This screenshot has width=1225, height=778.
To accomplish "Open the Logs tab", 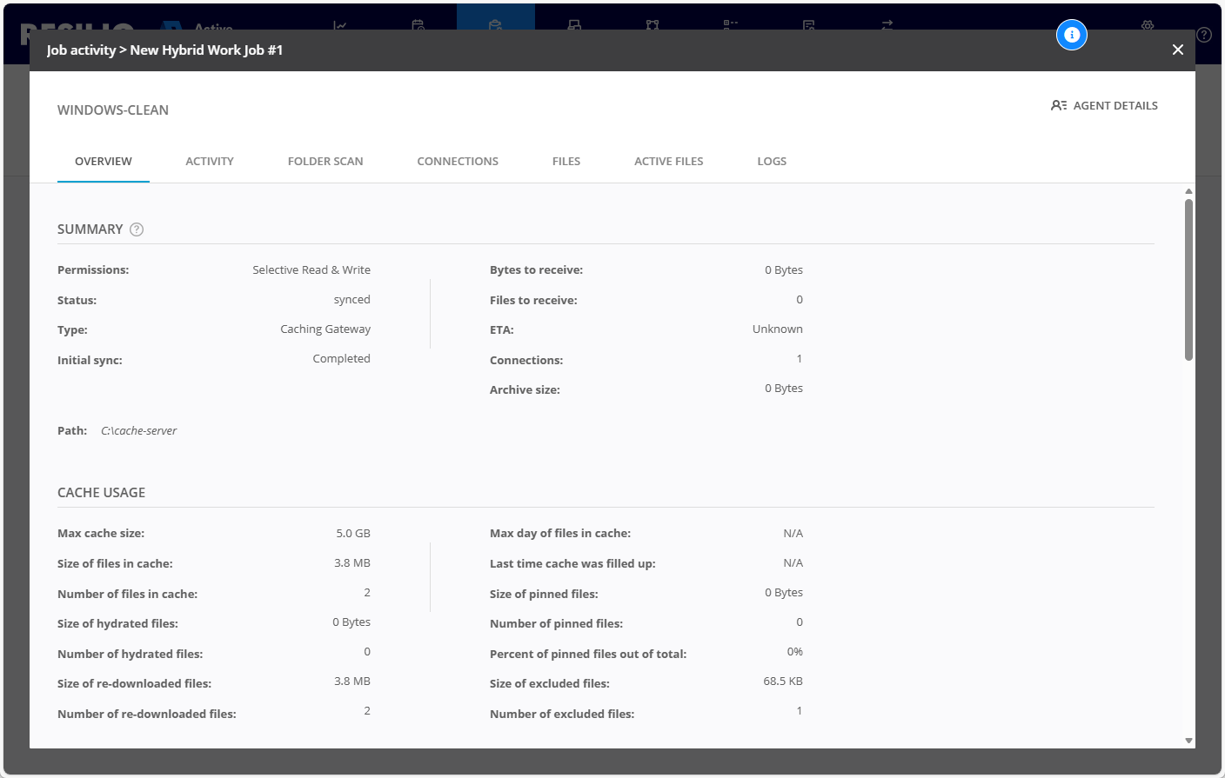I will coord(772,162).
